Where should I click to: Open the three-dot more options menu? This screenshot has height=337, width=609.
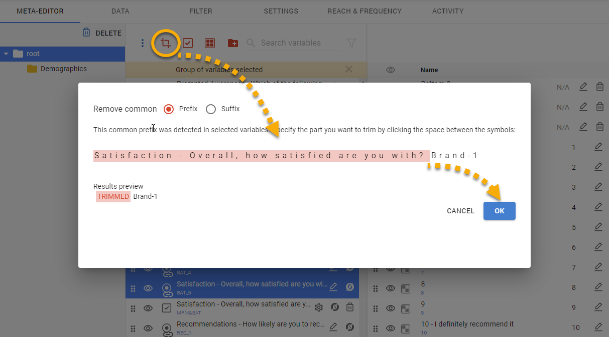143,43
